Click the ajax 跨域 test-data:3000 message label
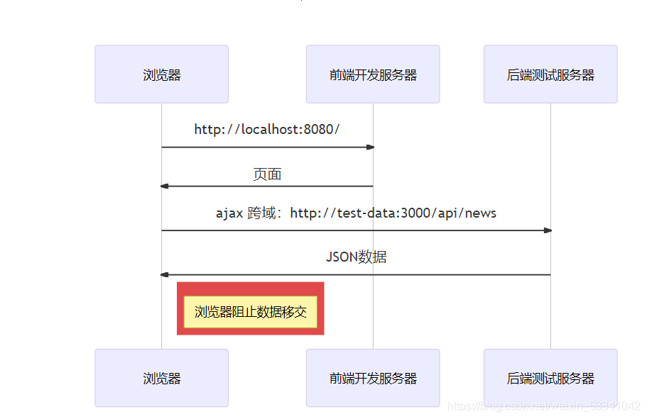647x419 pixels. point(356,213)
